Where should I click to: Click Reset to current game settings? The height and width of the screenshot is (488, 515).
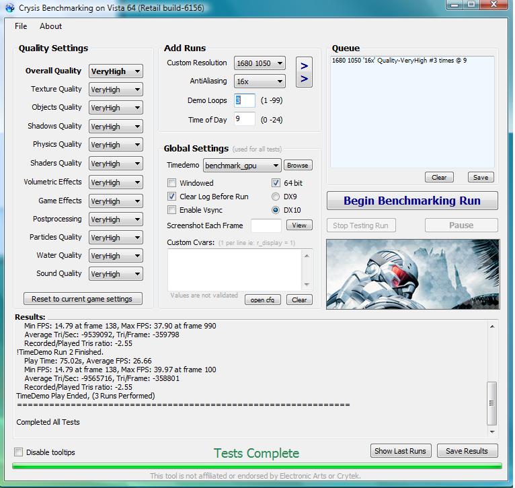[83, 299]
